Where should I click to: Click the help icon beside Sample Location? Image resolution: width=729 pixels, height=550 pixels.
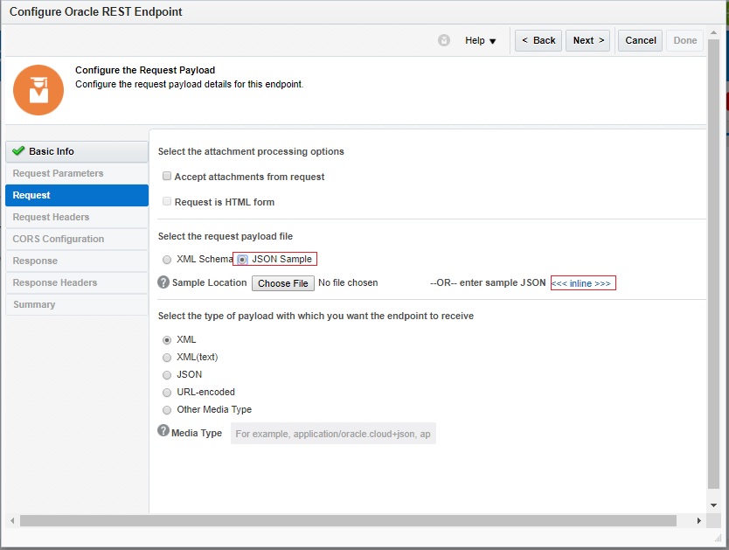(163, 282)
